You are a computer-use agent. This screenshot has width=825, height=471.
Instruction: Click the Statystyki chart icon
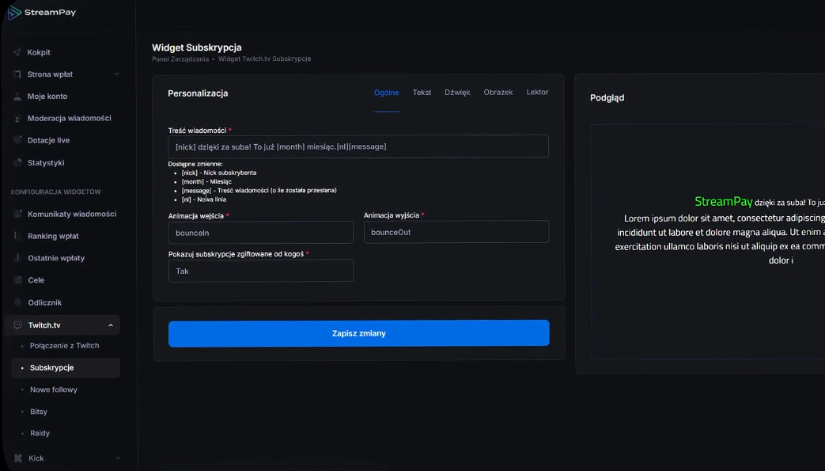17,162
